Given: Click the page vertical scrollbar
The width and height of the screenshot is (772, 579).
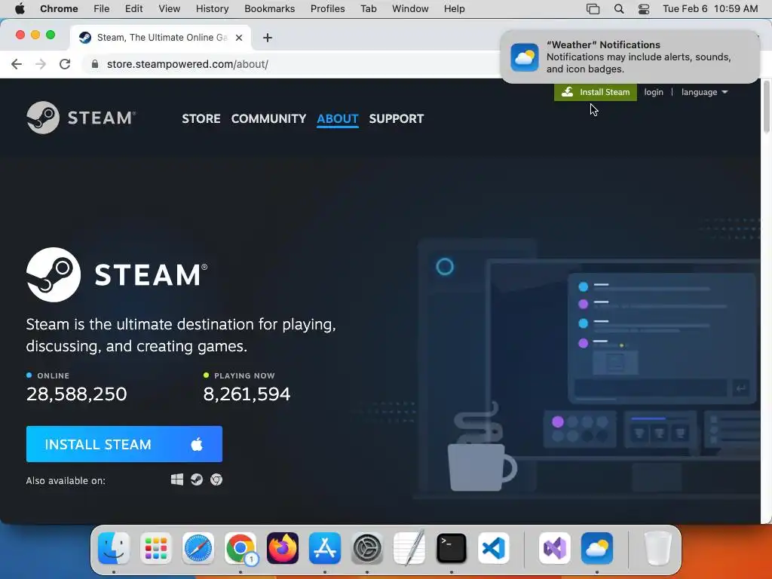Looking at the screenshot, I should (x=766, y=107).
